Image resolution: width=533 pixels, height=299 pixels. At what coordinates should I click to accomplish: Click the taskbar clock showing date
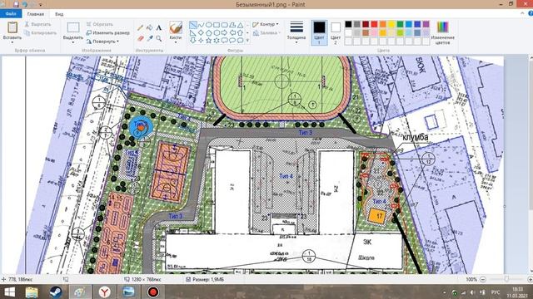pos(516,292)
